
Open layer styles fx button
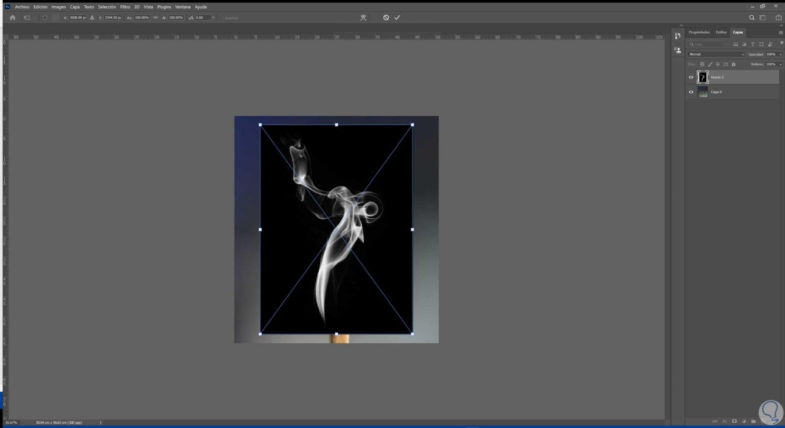pyautogui.click(x=725, y=421)
